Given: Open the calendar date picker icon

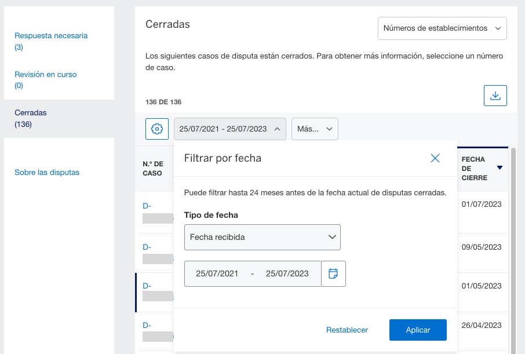Looking at the screenshot, I should click(333, 273).
